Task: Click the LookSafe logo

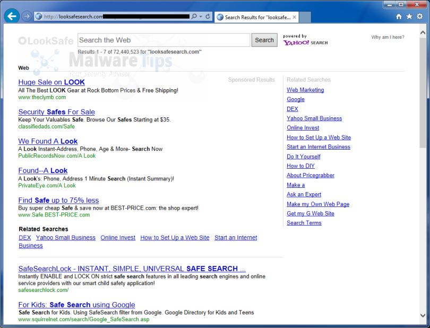Action: (46, 41)
